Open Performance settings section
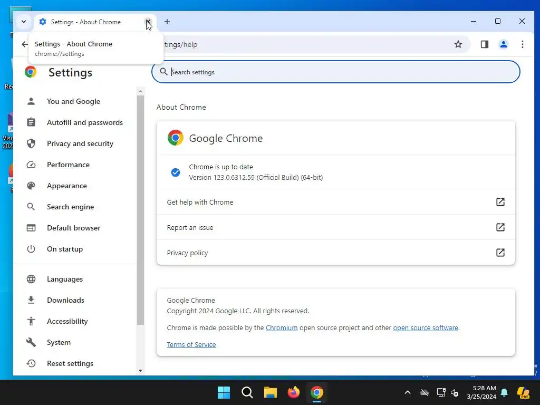 pos(68,165)
